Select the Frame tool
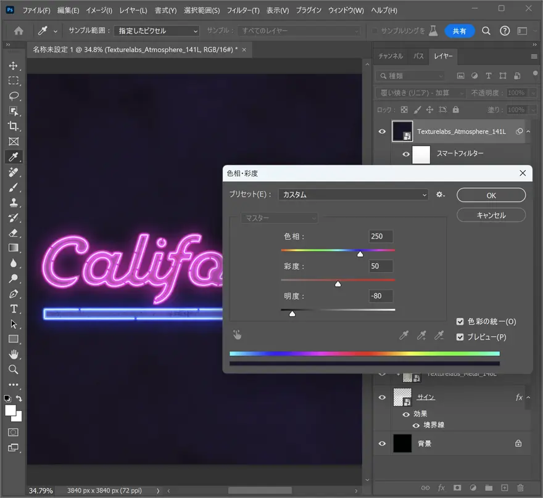The width and height of the screenshot is (543, 498). coord(14,141)
